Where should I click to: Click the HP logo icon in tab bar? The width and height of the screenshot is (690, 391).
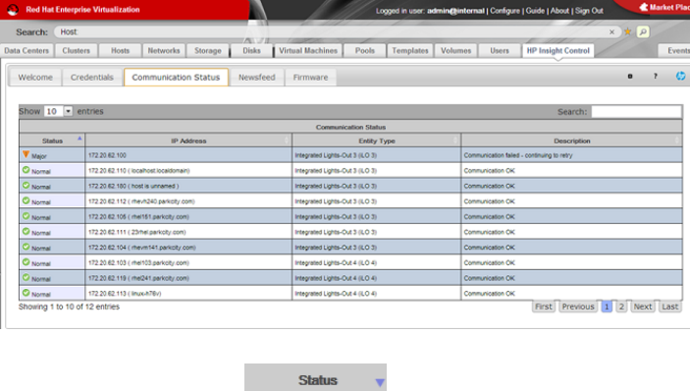click(x=681, y=76)
